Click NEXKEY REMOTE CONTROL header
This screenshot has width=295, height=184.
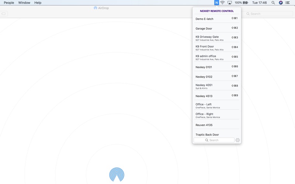click(217, 11)
